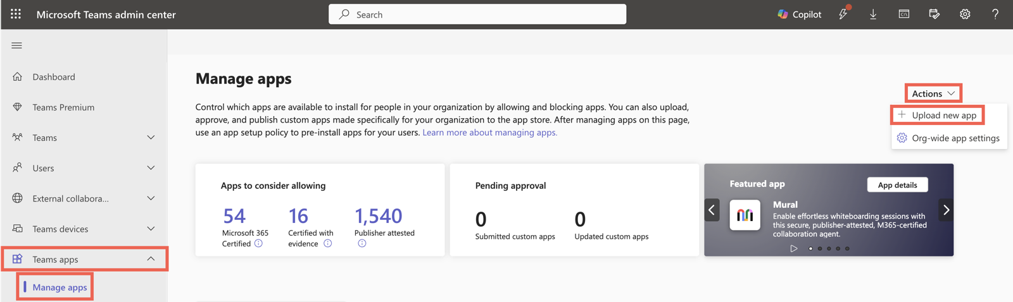Click the Teams devices icon
The image size is (1013, 302).
click(17, 228)
